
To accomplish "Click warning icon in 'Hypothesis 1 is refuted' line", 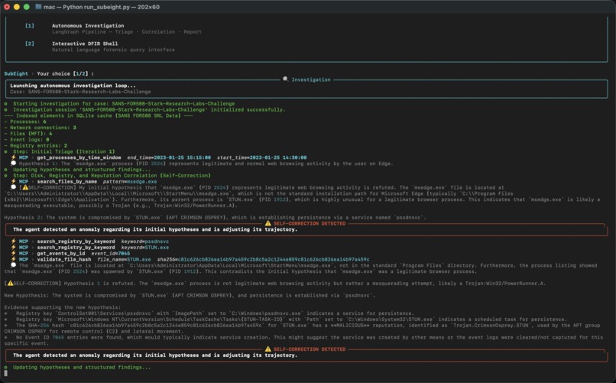I will pyautogui.click(x=10, y=283).
